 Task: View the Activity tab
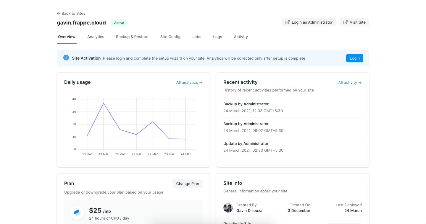click(241, 37)
